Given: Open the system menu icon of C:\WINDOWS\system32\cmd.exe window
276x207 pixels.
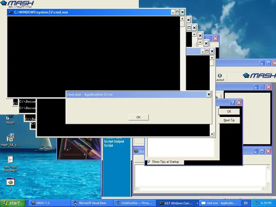Looking at the screenshot, I should pyautogui.click(x=11, y=12).
